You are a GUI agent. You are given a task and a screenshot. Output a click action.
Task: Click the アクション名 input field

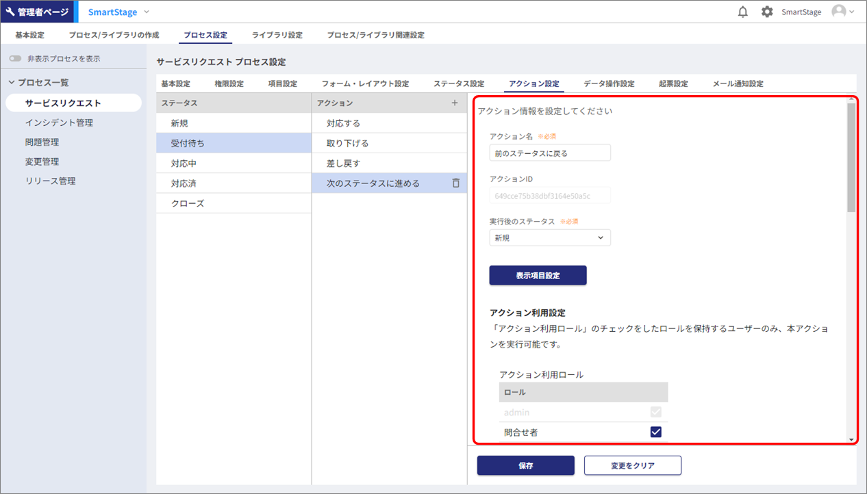coord(550,153)
